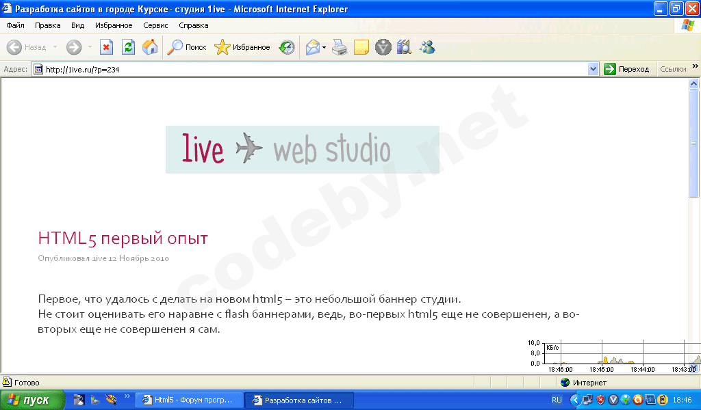Viewport: 701px width, 410px height.
Task: Click the vertical scrollbar thumb
Action: click(694, 143)
